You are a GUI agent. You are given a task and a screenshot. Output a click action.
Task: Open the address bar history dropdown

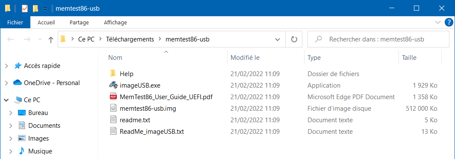click(278, 39)
